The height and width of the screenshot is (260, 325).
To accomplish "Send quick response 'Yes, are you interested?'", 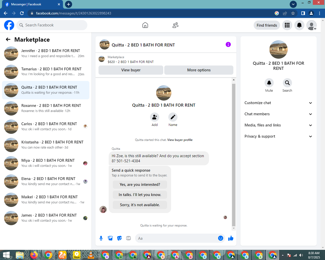I will 140,185.
